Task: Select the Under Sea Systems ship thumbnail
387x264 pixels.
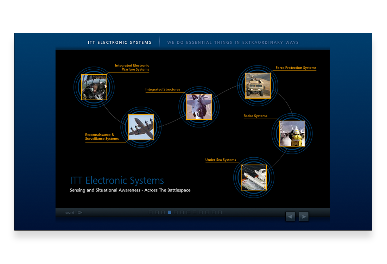Action: [254, 177]
